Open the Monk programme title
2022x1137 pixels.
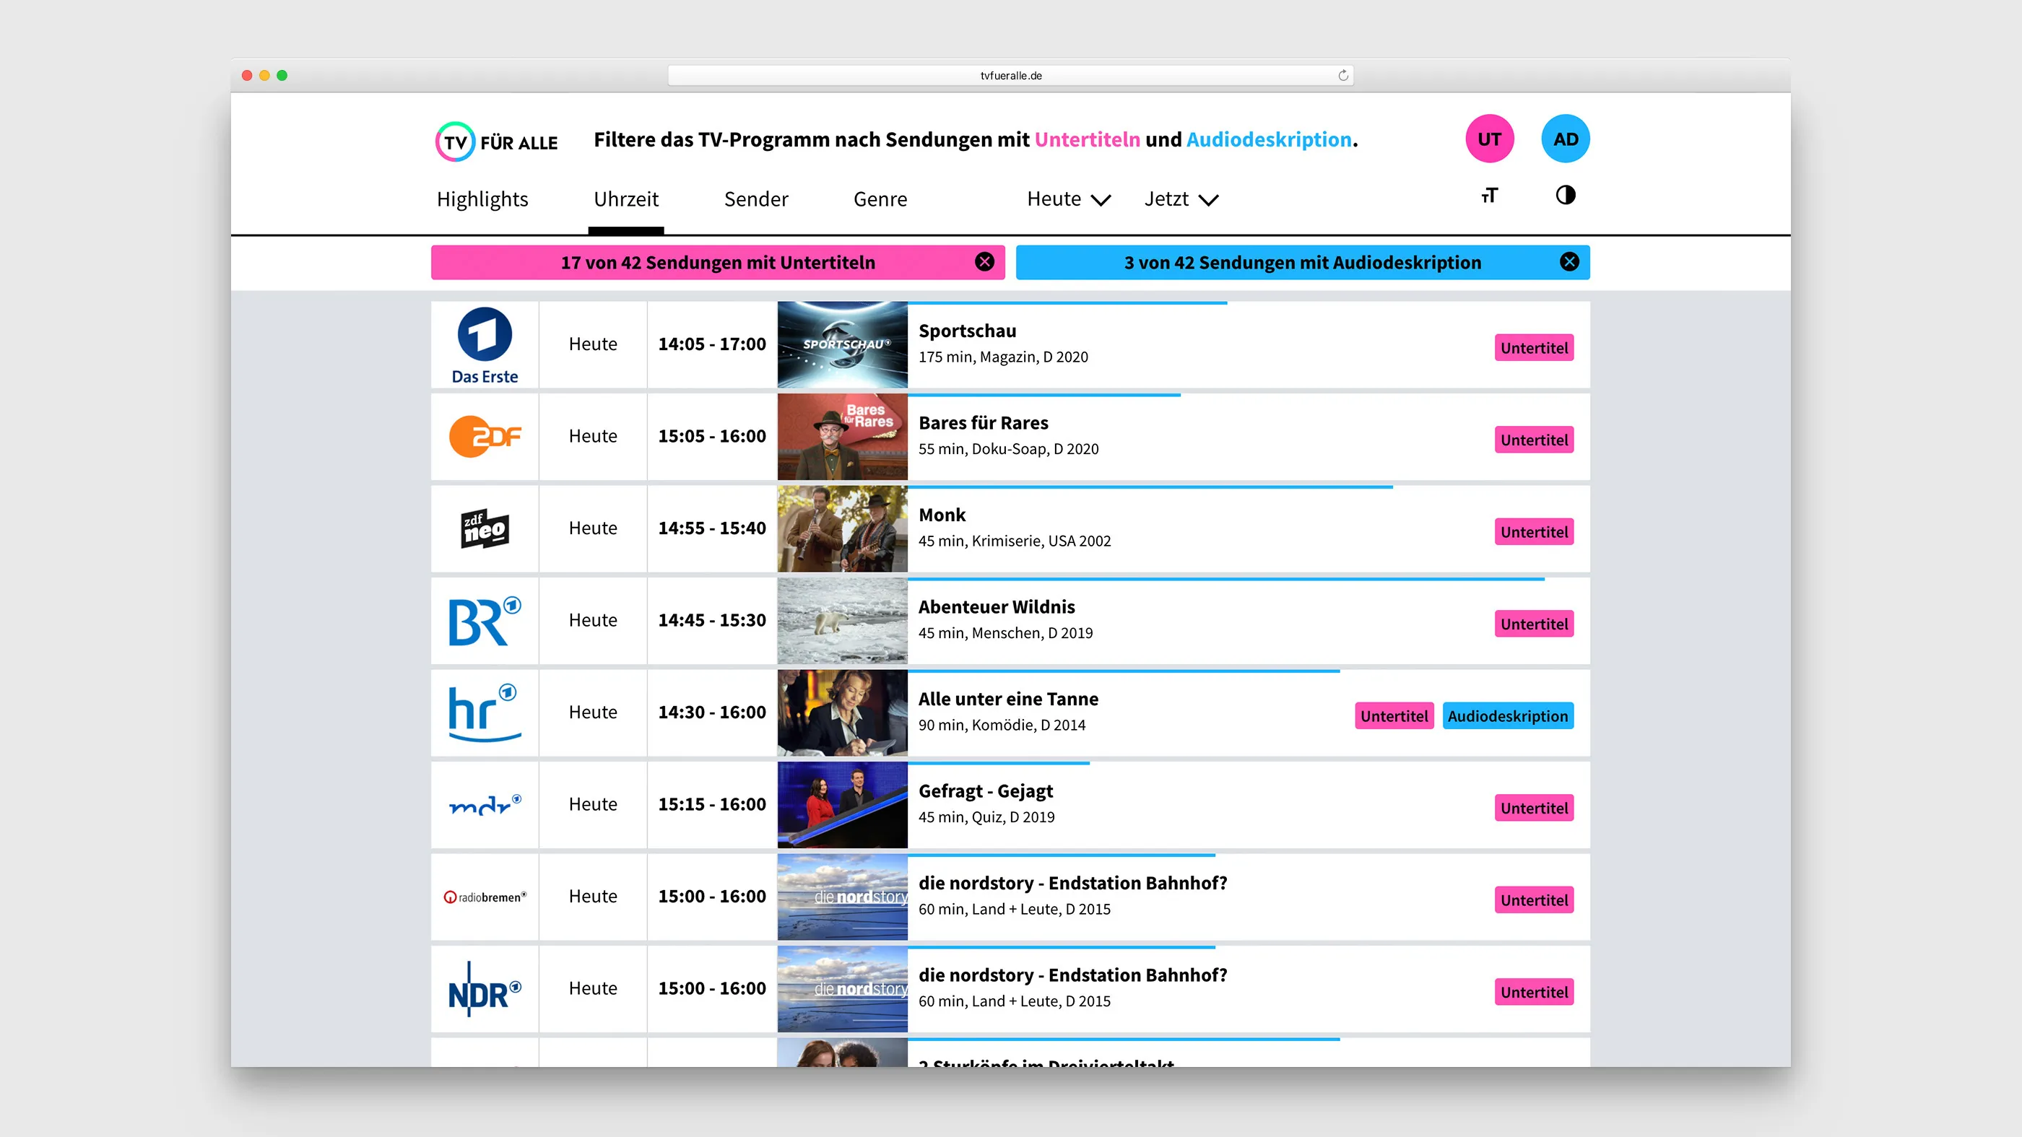click(x=942, y=515)
